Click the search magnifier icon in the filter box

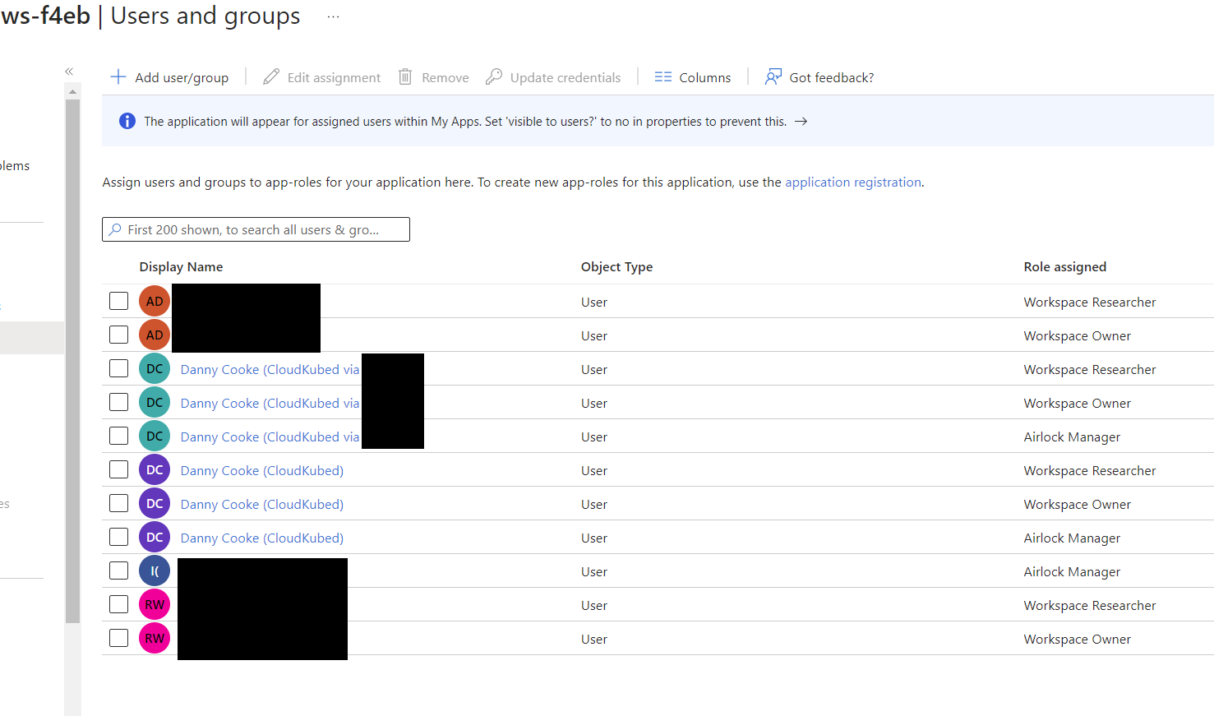(116, 229)
